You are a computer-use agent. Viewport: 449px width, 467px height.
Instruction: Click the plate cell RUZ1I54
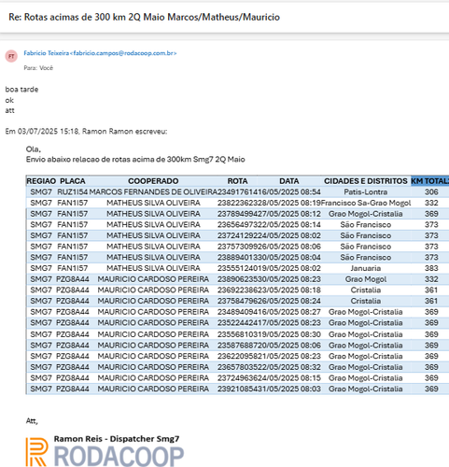(x=73, y=191)
